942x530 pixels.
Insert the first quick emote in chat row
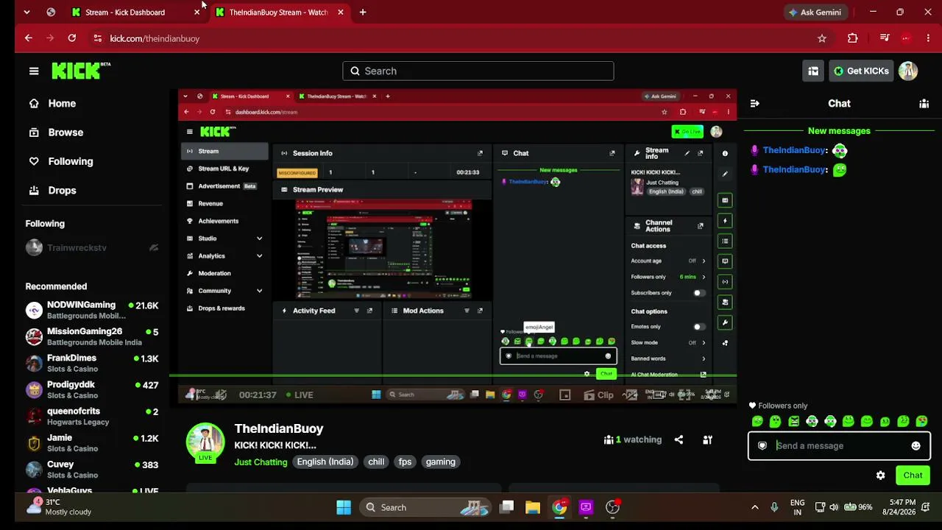coord(757,421)
